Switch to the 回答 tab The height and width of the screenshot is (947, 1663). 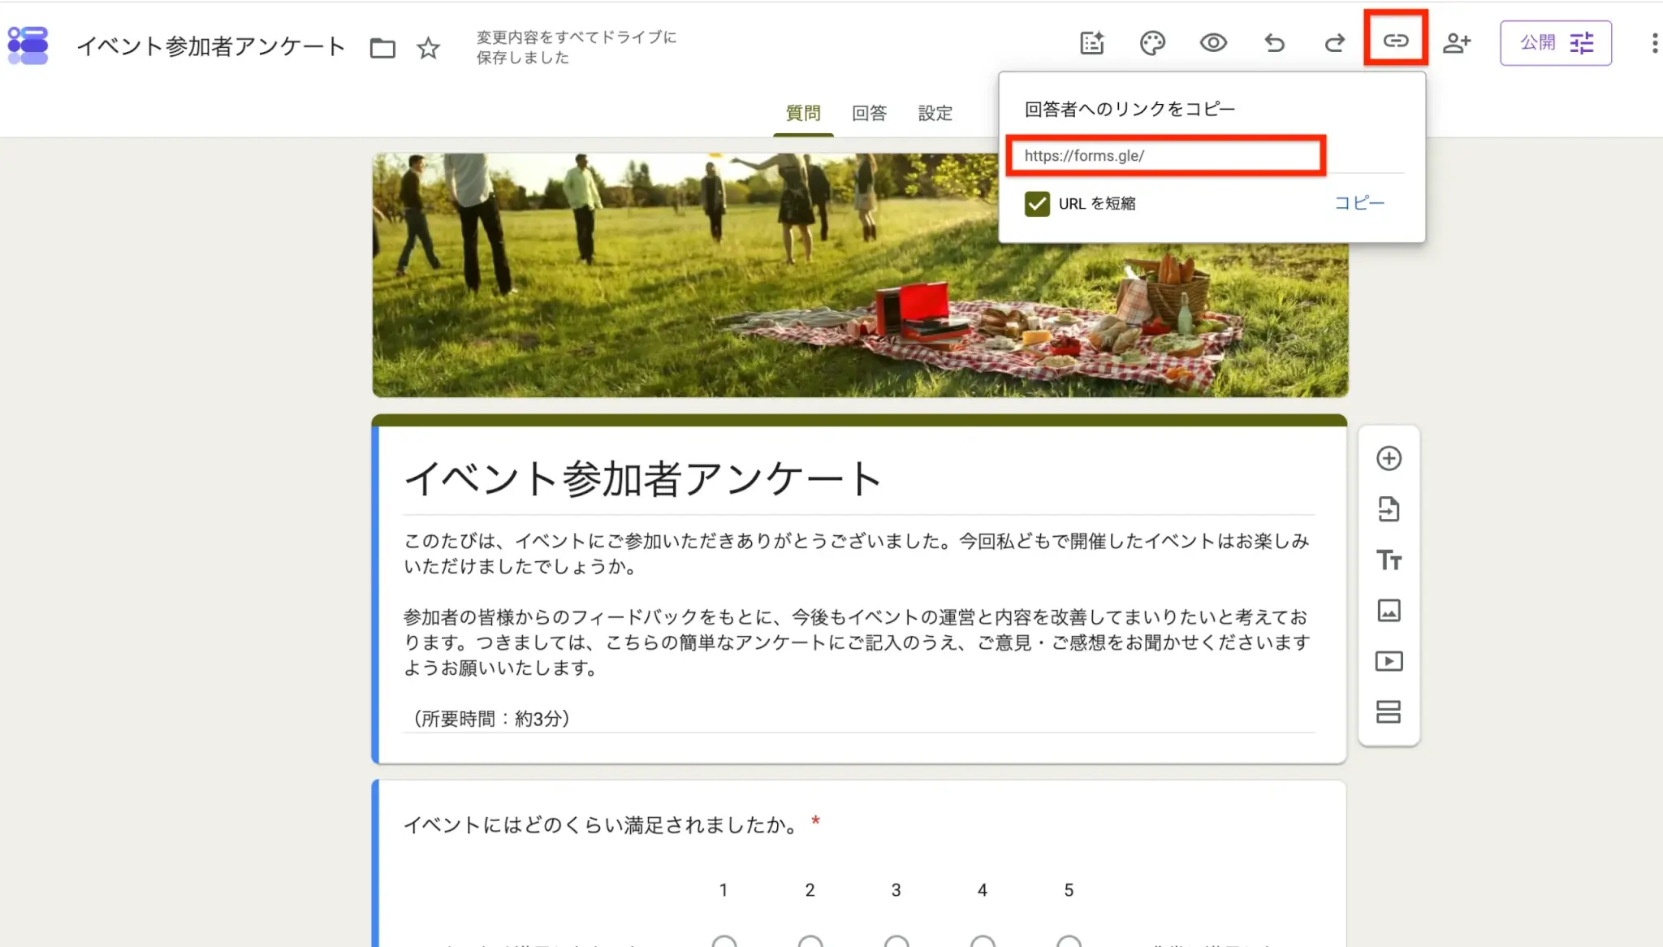(x=869, y=113)
